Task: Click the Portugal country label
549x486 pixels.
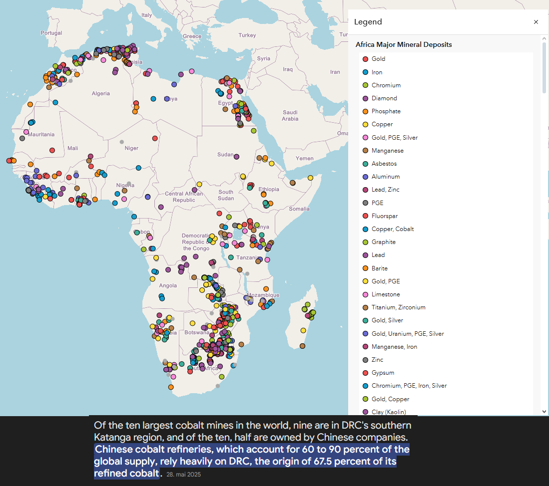Action: [51, 33]
